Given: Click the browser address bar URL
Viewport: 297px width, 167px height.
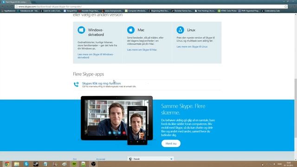Looking at the screenshot, I should pos(50,6).
